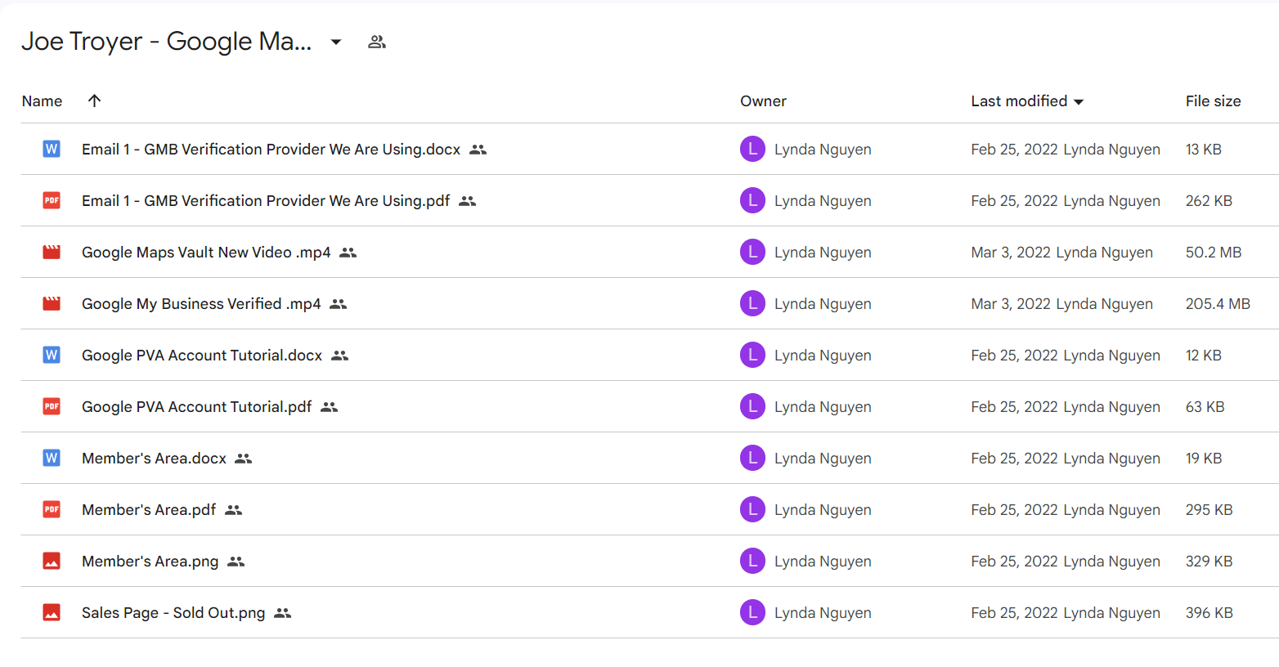The height and width of the screenshot is (667, 1279).
Task: Click Word icon for Email 1 GMB docx
Action: 52,149
